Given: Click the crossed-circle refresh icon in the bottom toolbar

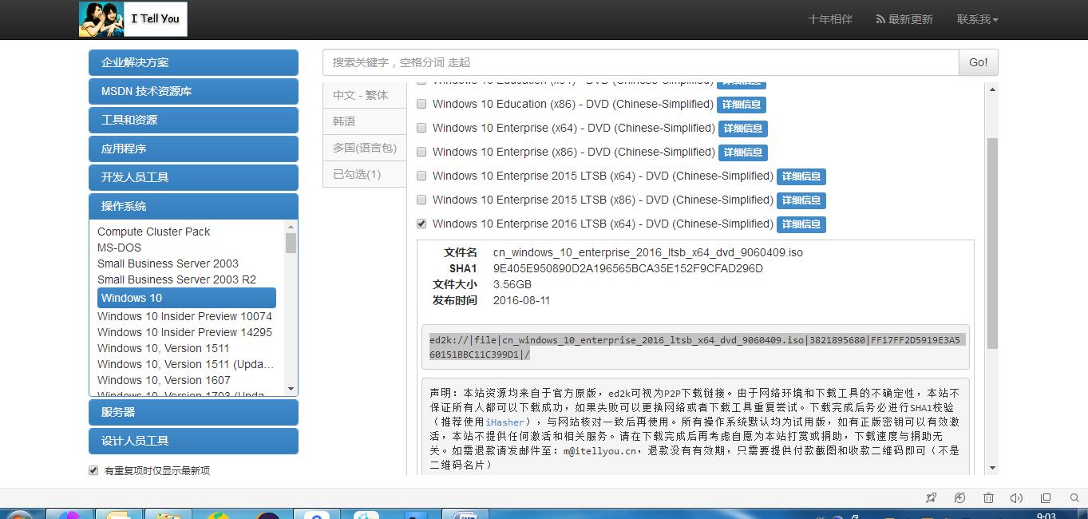Looking at the screenshot, I should point(959,497).
